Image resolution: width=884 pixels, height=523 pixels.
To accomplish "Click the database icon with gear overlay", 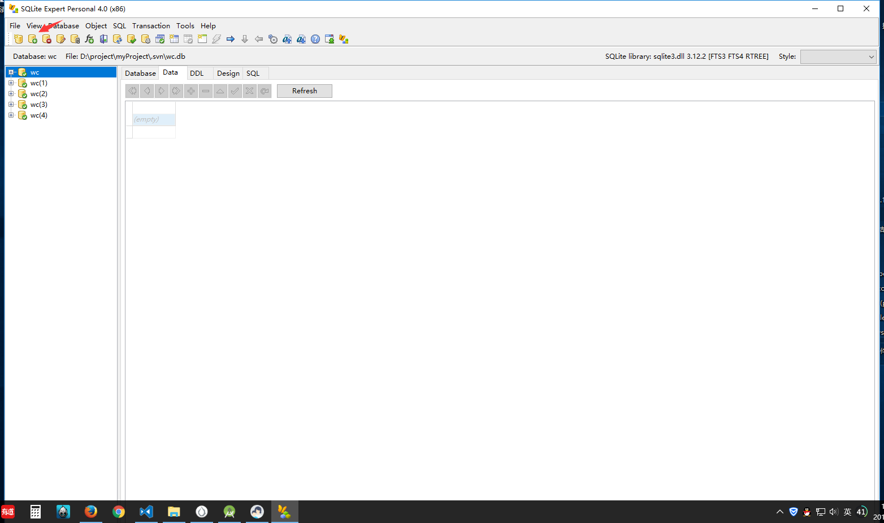I will tap(146, 39).
